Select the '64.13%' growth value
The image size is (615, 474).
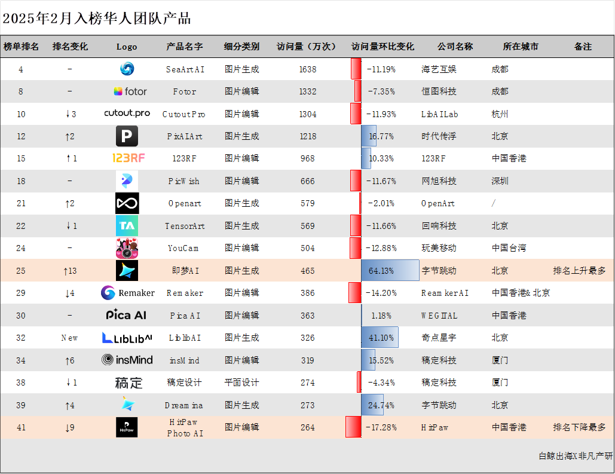[x=381, y=271]
